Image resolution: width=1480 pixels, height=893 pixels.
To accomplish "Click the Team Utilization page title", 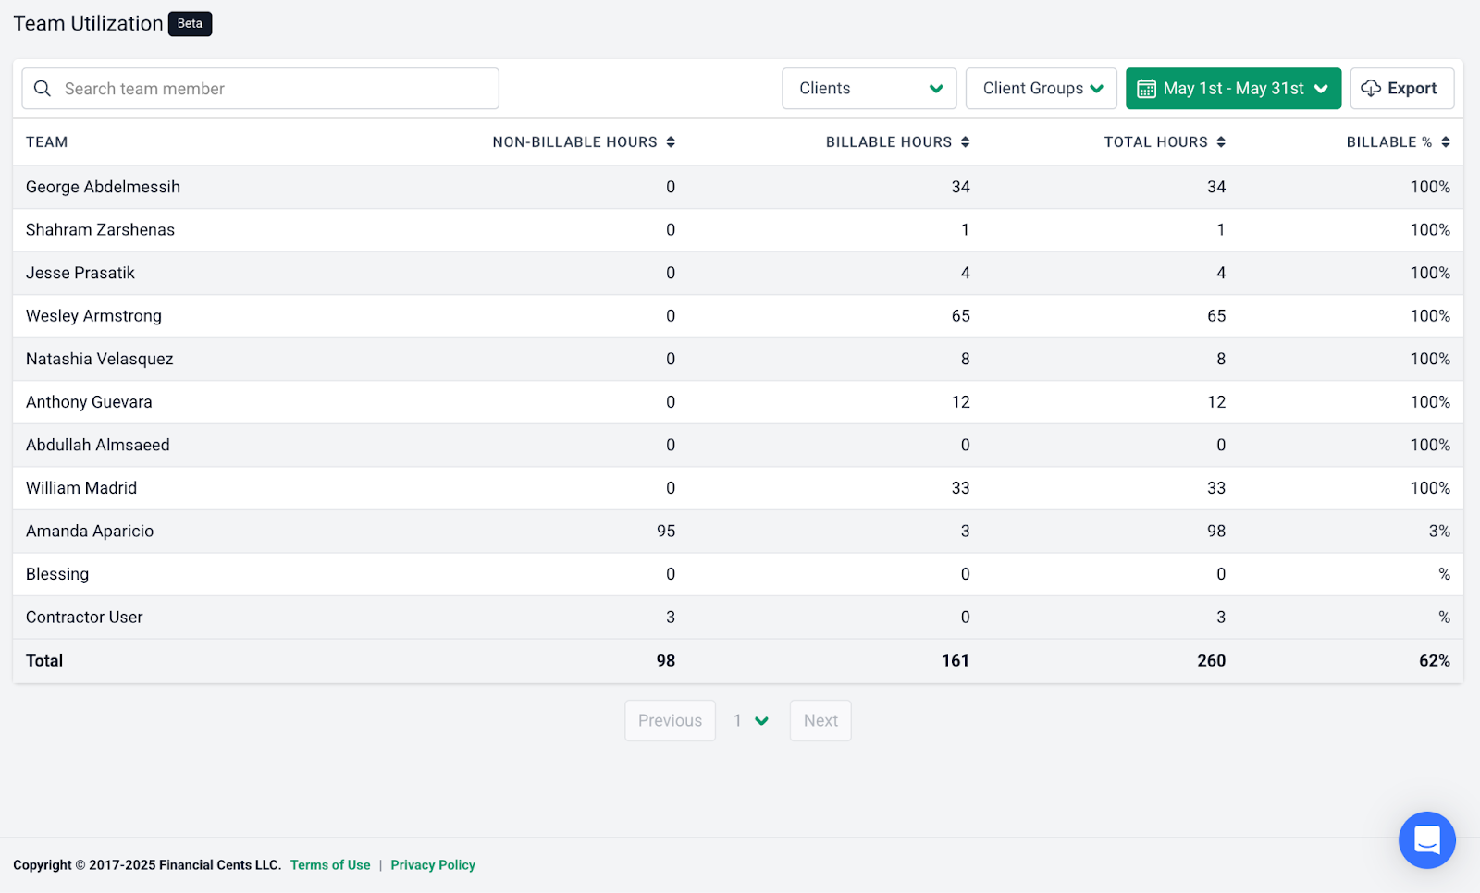I will (x=88, y=24).
